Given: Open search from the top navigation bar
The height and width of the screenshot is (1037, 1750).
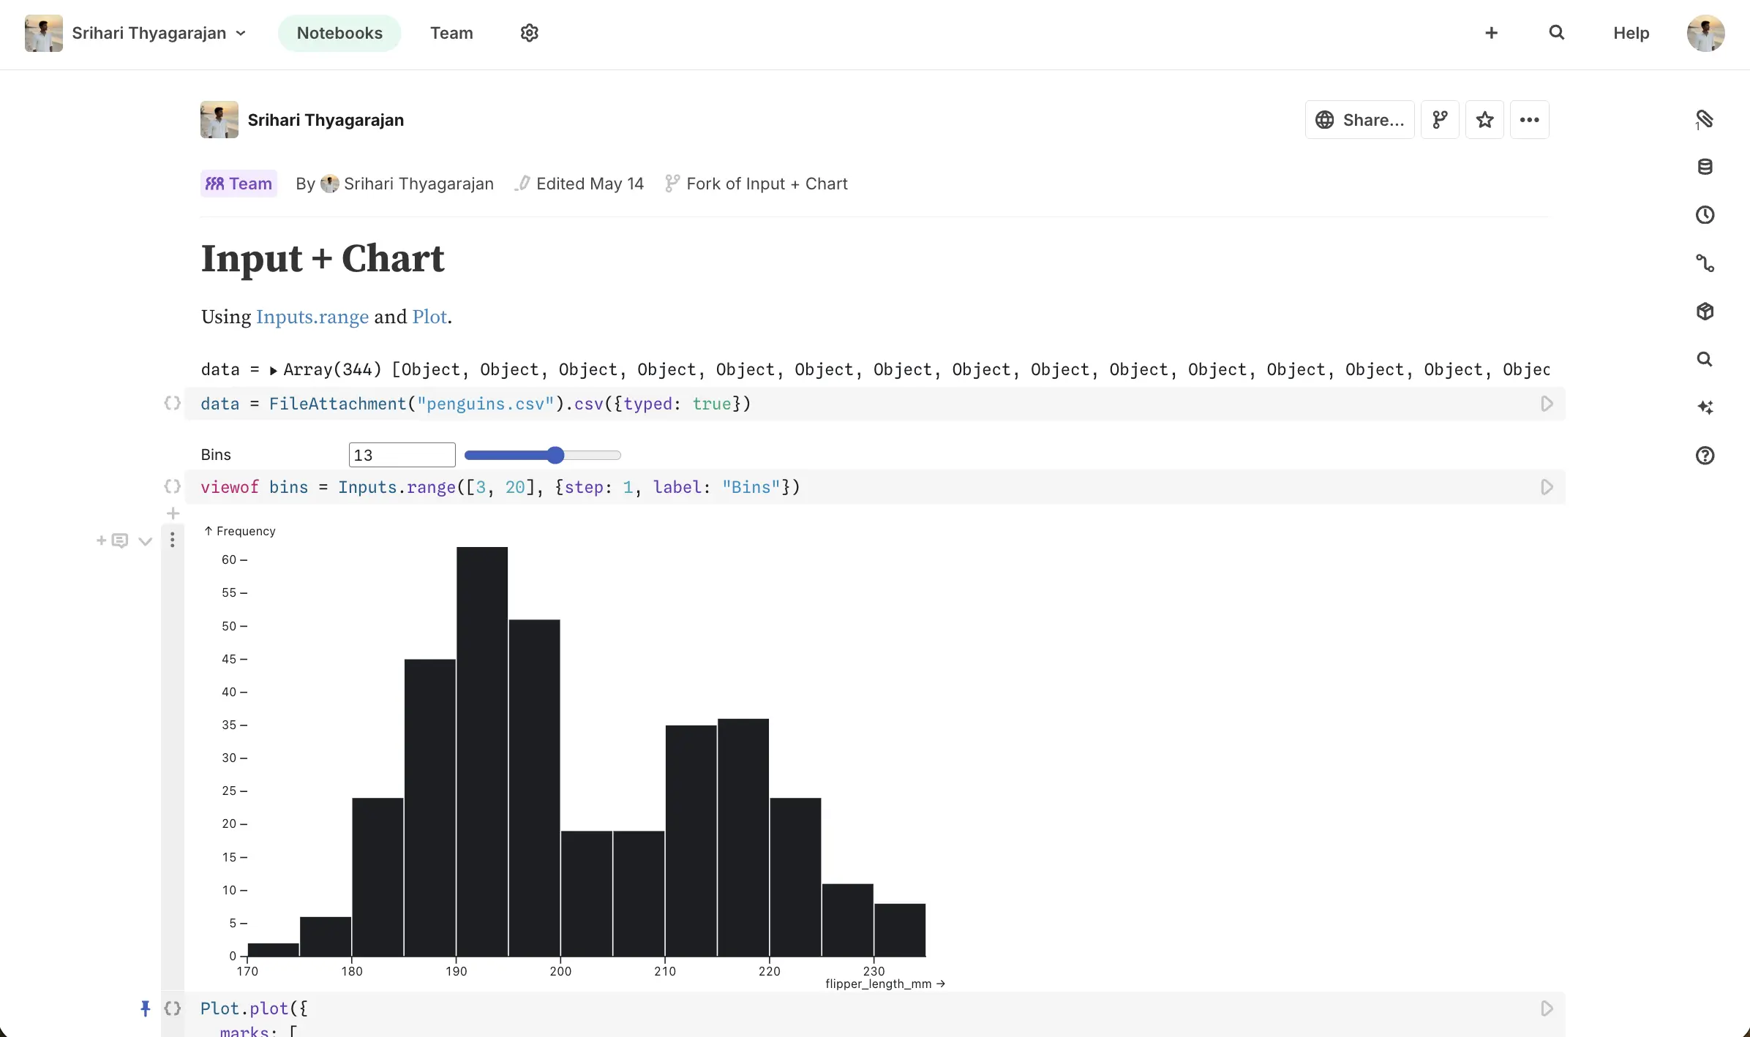Looking at the screenshot, I should [1556, 33].
